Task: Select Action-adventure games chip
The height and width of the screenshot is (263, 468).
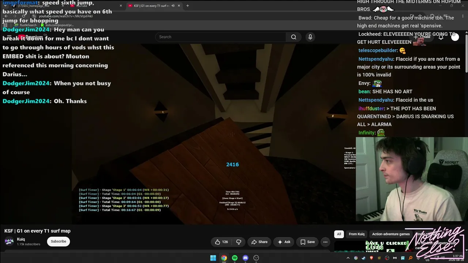Action: pyautogui.click(x=391, y=234)
